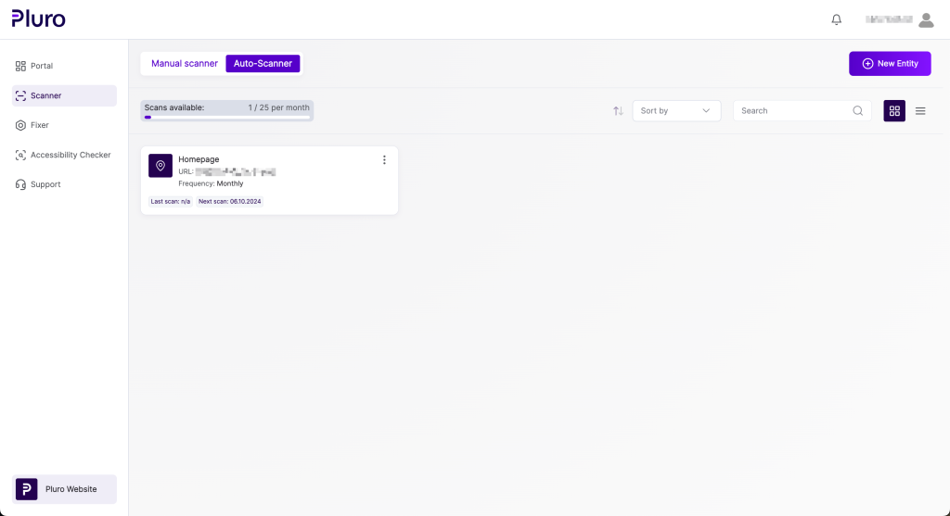Click the sort direction arrows icon
The width and height of the screenshot is (950, 516).
tap(618, 111)
